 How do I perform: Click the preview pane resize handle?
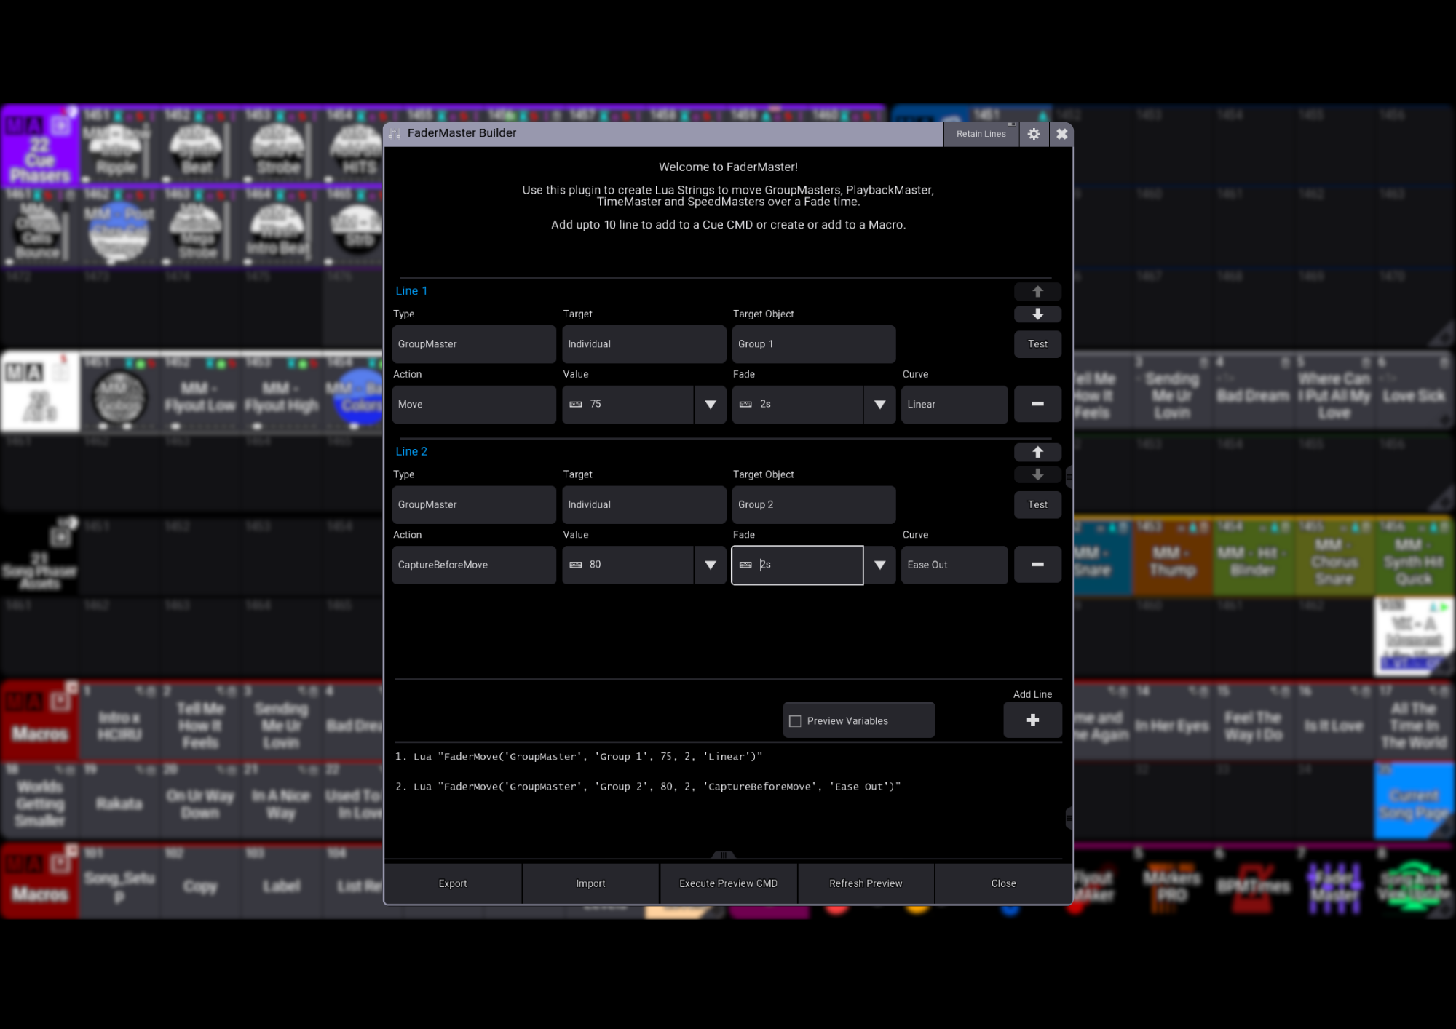tap(723, 855)
